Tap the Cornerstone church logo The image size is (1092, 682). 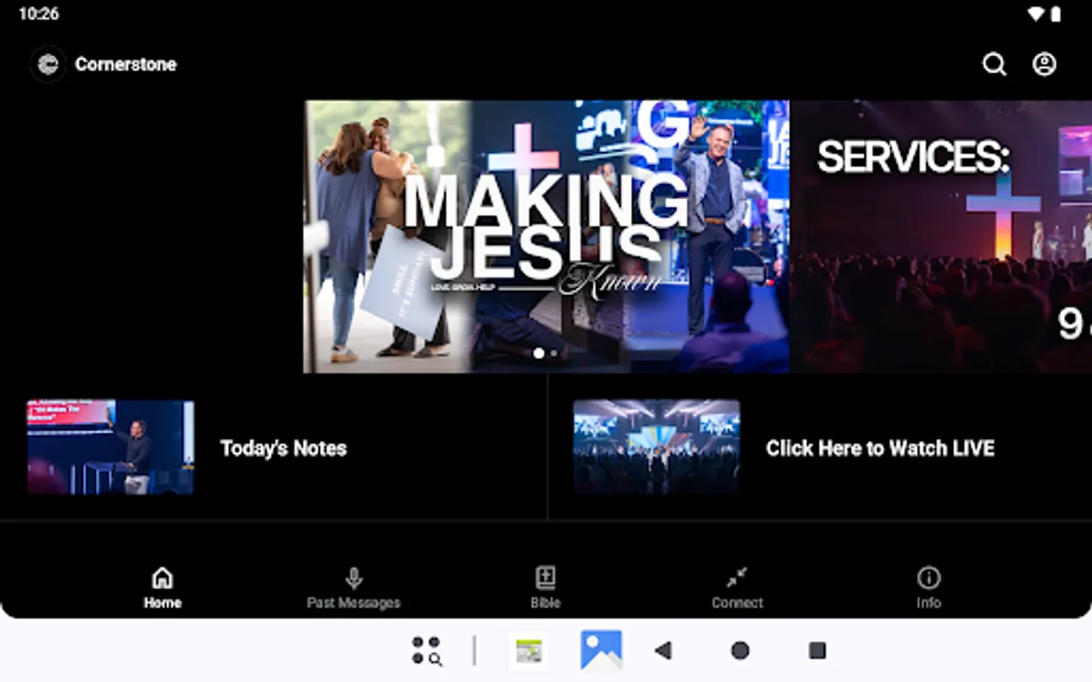47,64
